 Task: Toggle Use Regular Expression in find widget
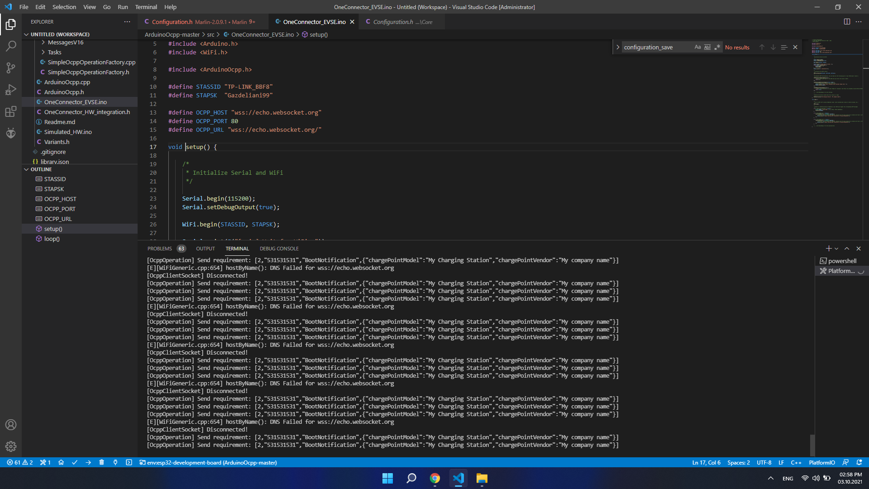click(x=717, y=47)
